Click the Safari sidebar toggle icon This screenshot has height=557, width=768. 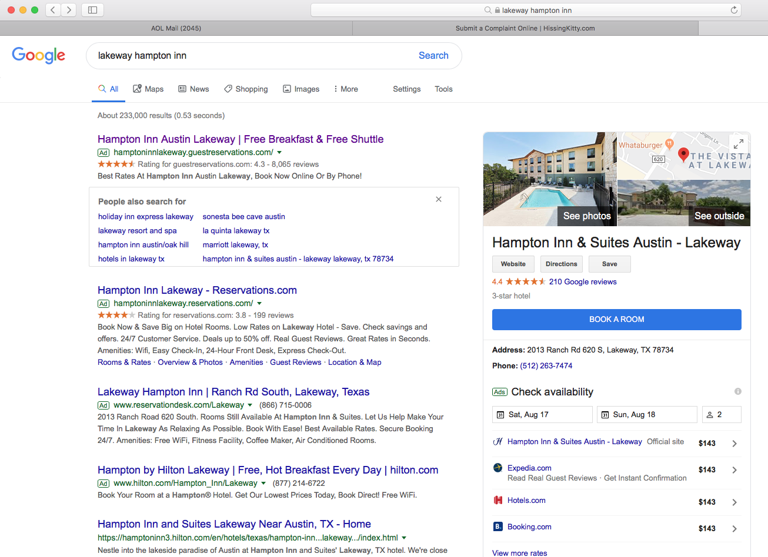point(92,10)
